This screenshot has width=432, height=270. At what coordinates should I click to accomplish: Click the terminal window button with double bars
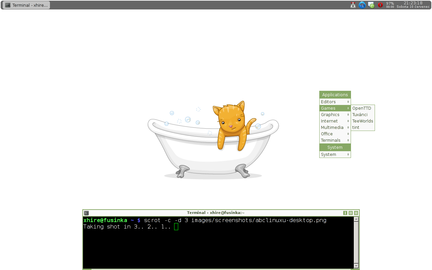[x=351, y=213]
